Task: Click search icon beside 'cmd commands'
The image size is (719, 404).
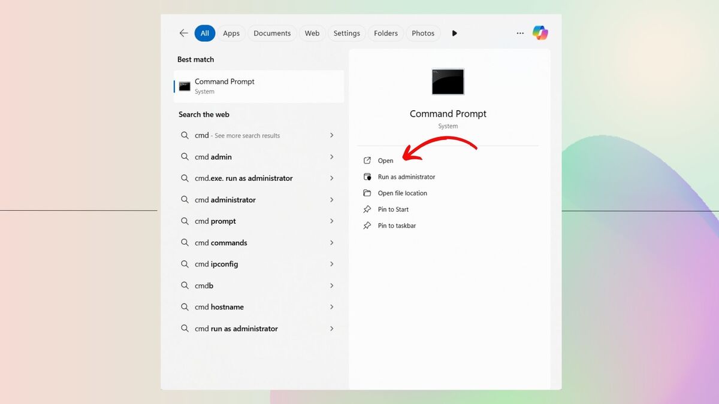Action: tap(185, 242)
